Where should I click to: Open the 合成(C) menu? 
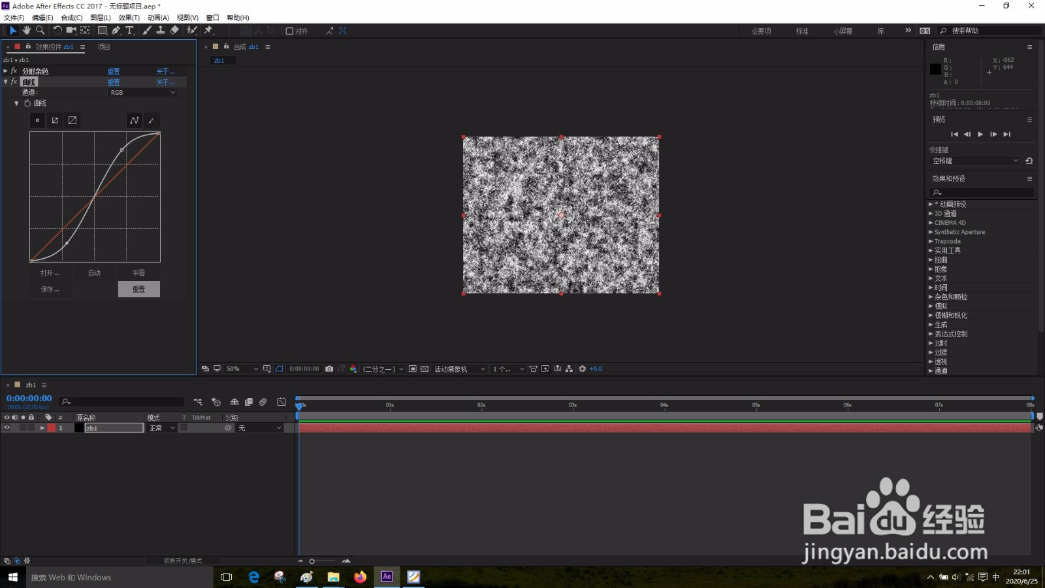point(71,18)
